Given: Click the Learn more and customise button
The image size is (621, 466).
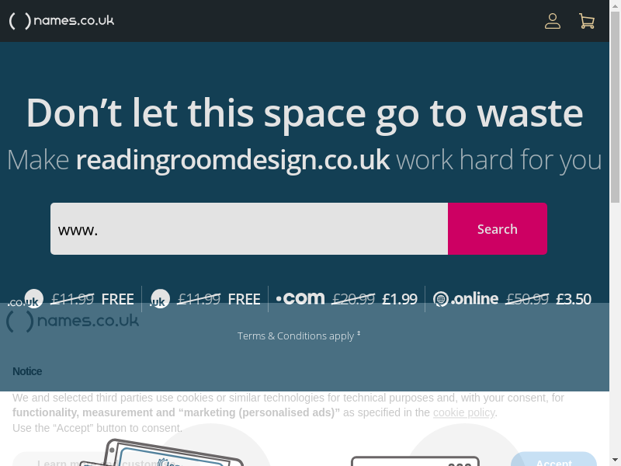Looking at the screenshot, I should [x=99, y=460].
